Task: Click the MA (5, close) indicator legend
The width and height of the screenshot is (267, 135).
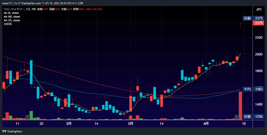Action: [11, 13]
